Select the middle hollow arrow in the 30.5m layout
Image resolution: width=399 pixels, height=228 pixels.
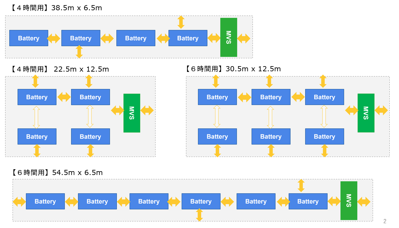click(x=271, y=117)
